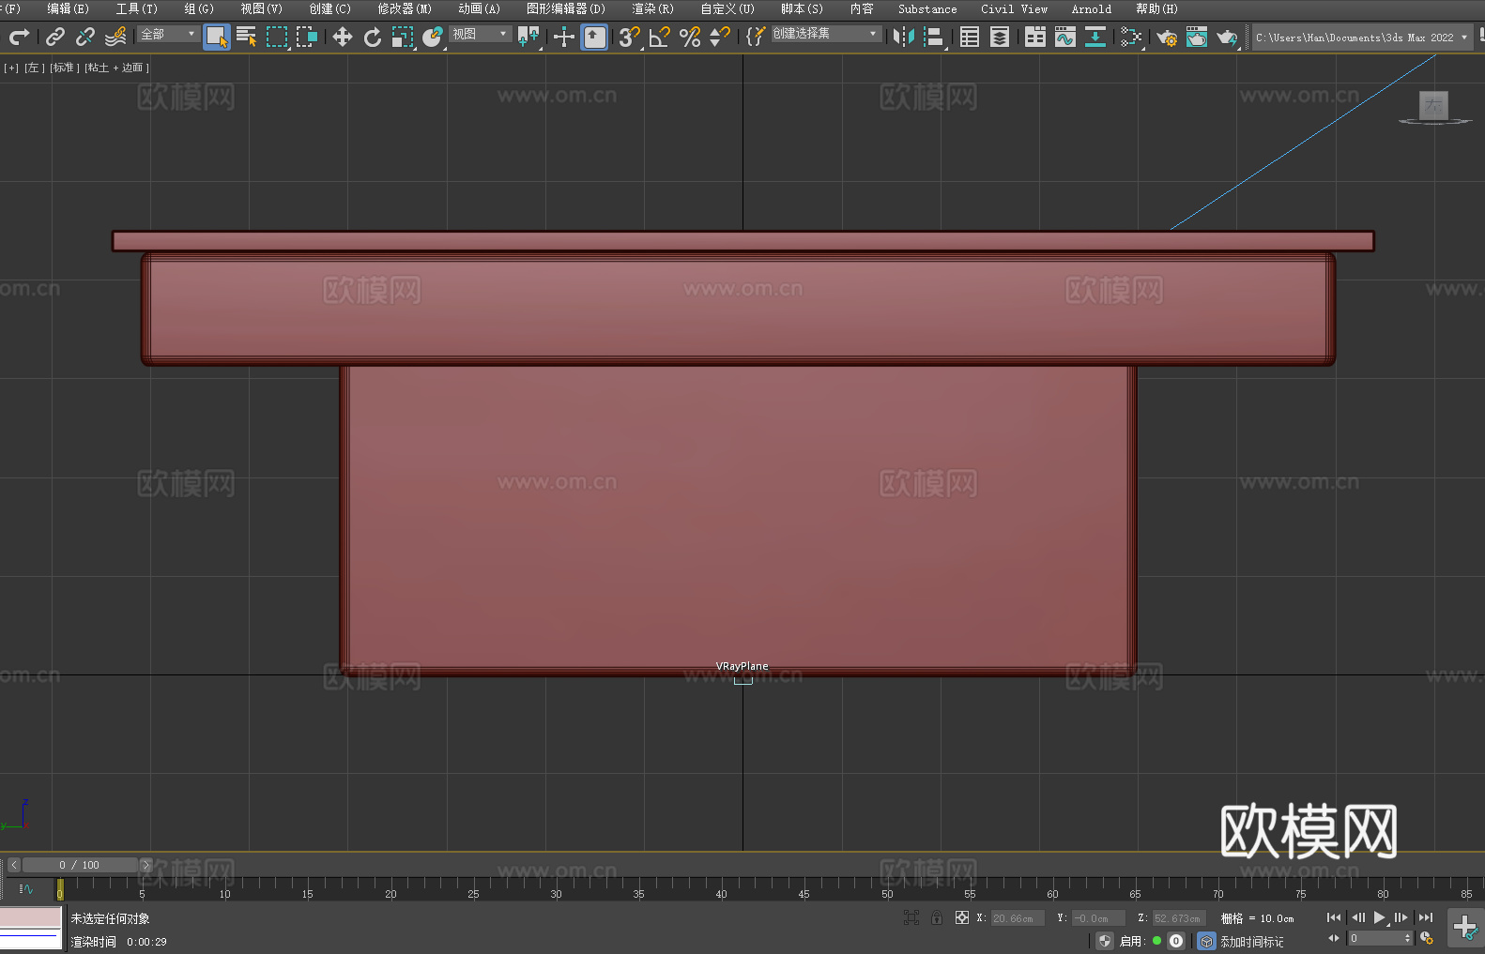Toggle Keyboard Shortcut Override button
Screen dimensions: 1485x954
(594, 37)
